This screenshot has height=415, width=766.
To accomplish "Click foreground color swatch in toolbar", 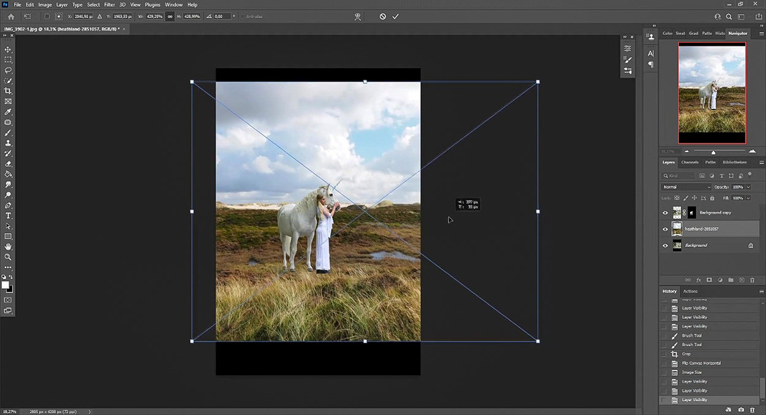I will [x=6, y=285].
